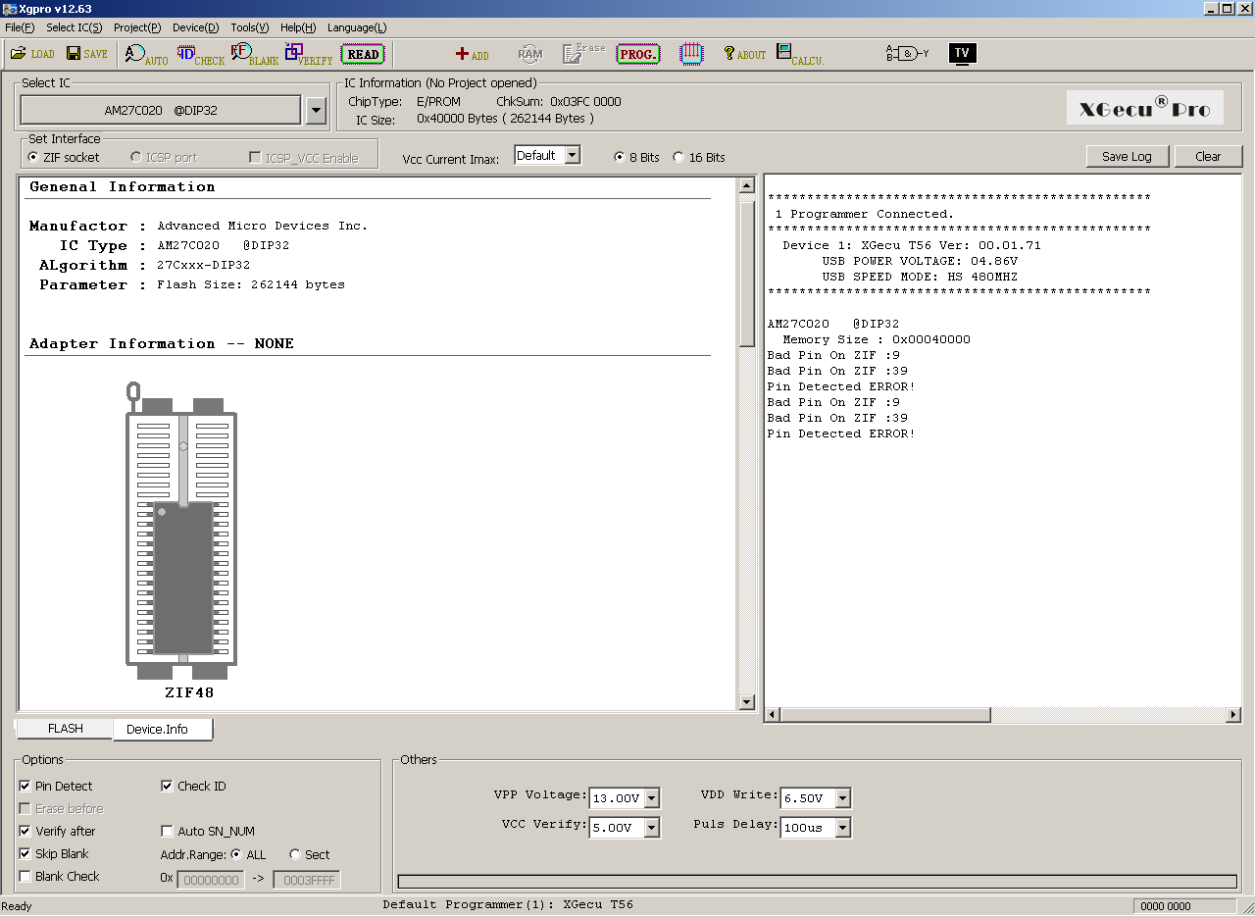Open the CALCU. calculator tool

(799, 55)
